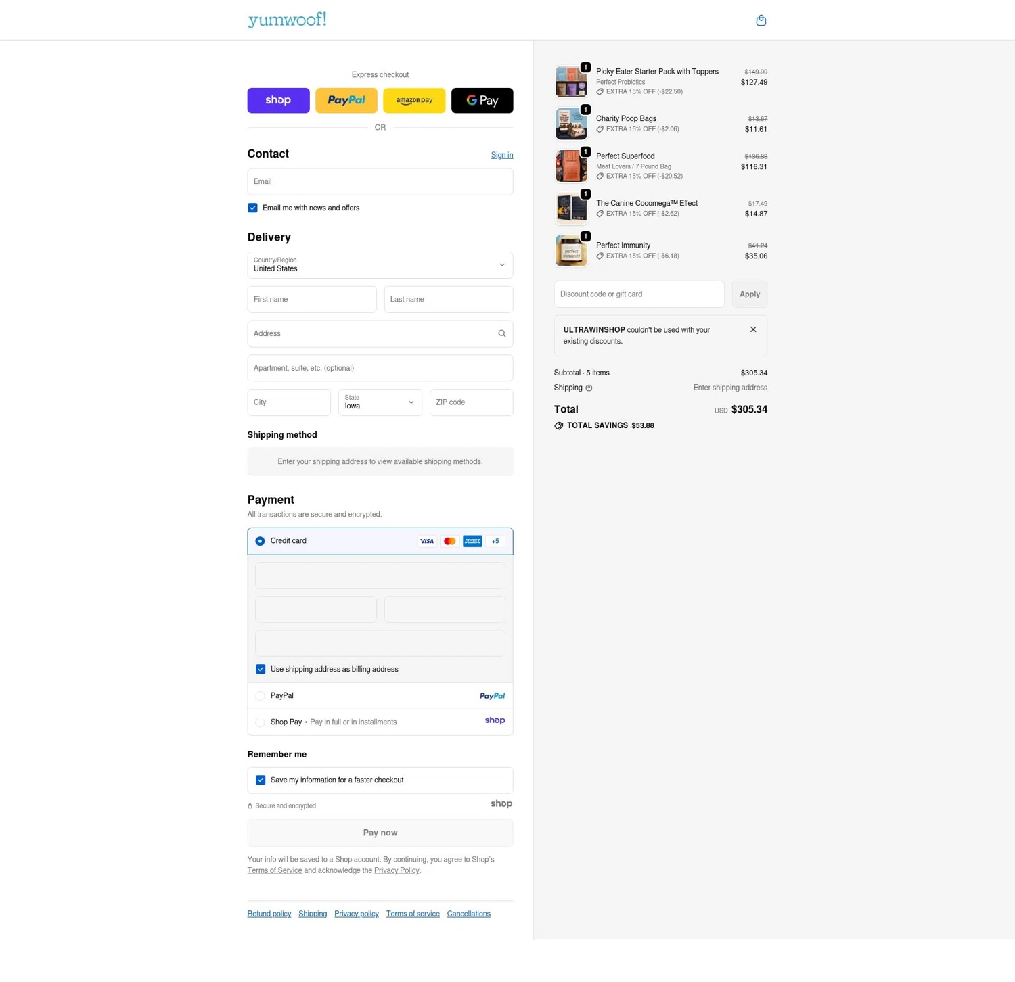Click the Picky Eater quantity badge
The width and height of the screenshot is (1015, 982).
(586, 68)
